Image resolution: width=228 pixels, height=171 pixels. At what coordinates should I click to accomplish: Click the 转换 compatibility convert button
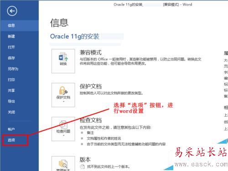[63, 61]
